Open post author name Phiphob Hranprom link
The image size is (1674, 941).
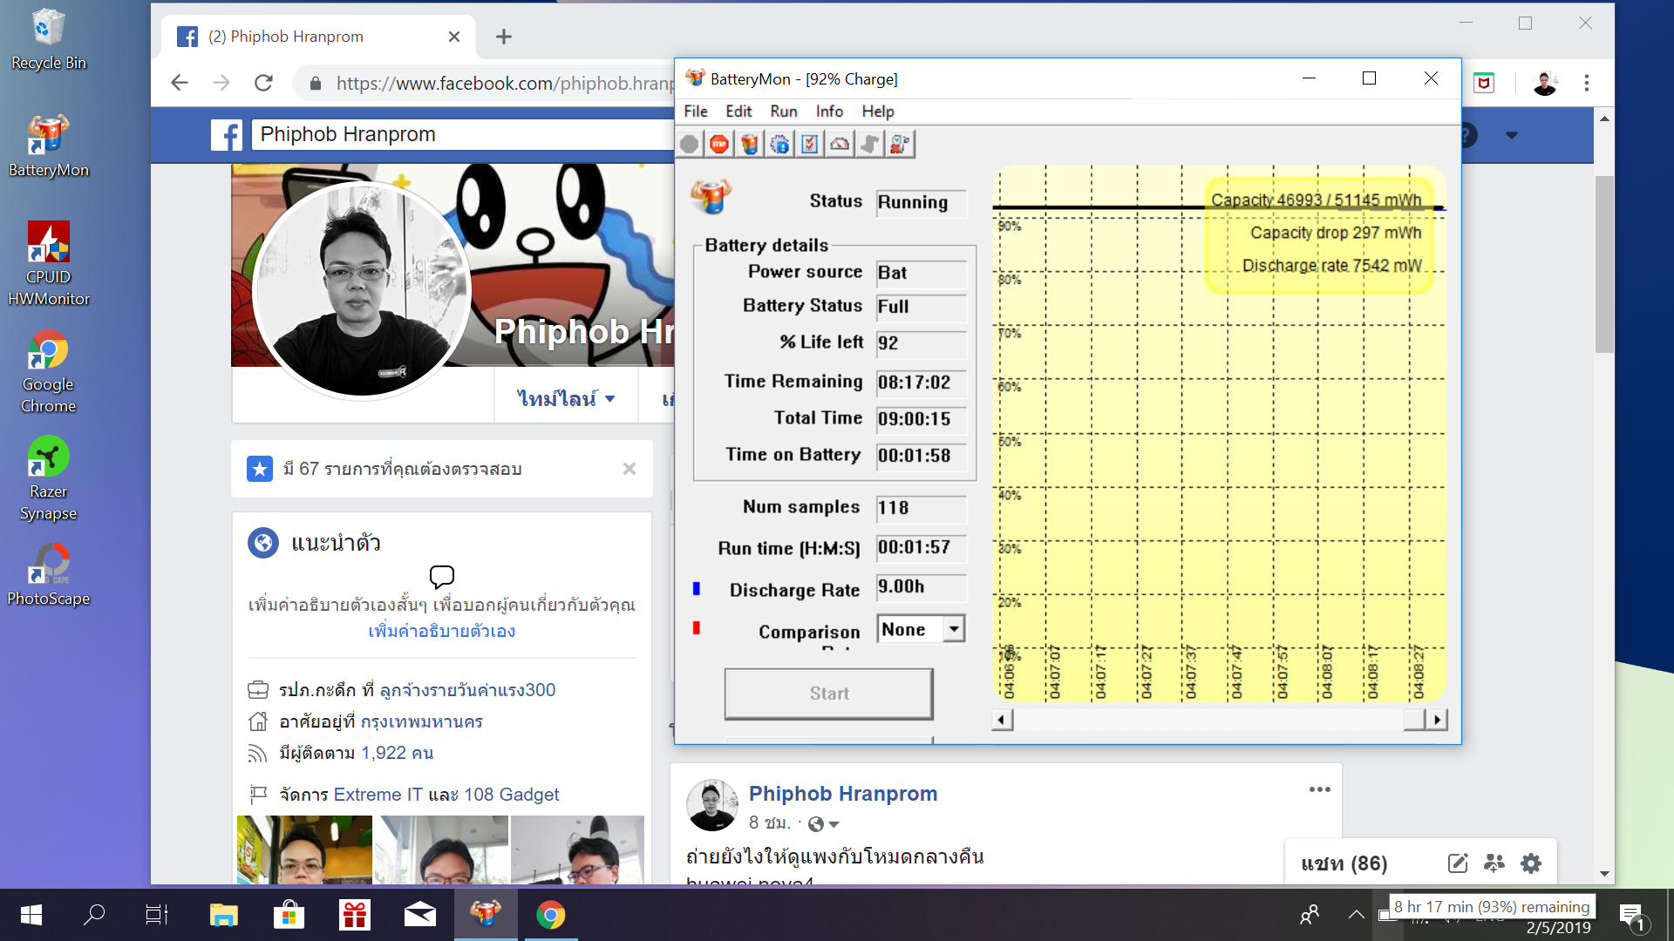tap(843, 794)
